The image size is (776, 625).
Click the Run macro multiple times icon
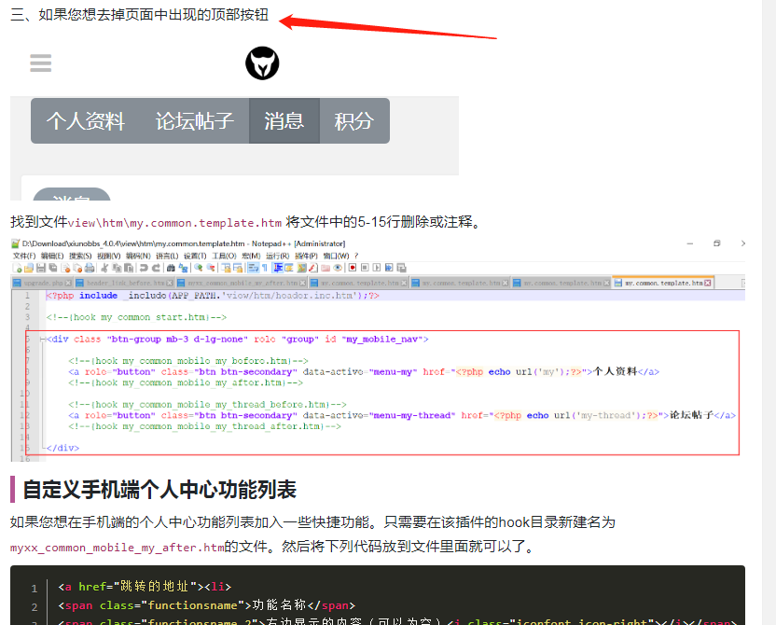click(x=389, y=268)
